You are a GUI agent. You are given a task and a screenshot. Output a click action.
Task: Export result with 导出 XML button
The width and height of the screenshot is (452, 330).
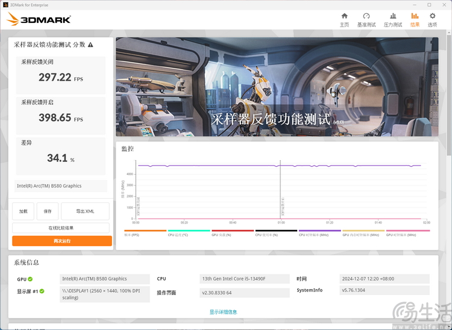pos(86,211)
